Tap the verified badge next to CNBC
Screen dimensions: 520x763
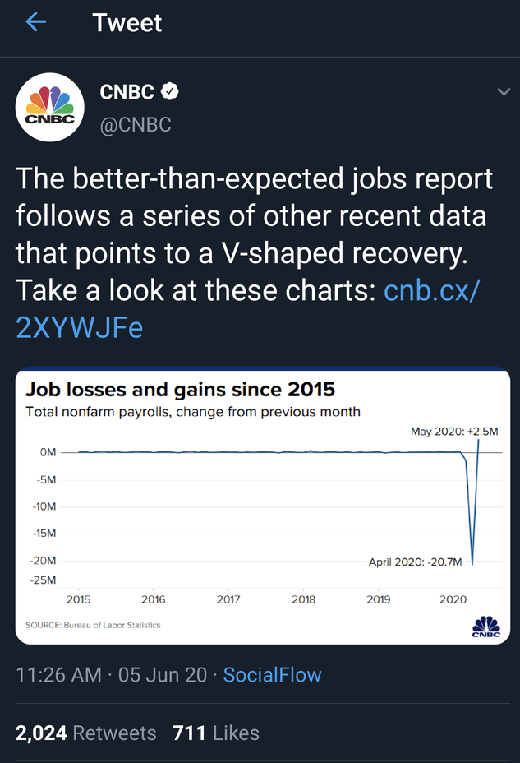coord(169,92)
